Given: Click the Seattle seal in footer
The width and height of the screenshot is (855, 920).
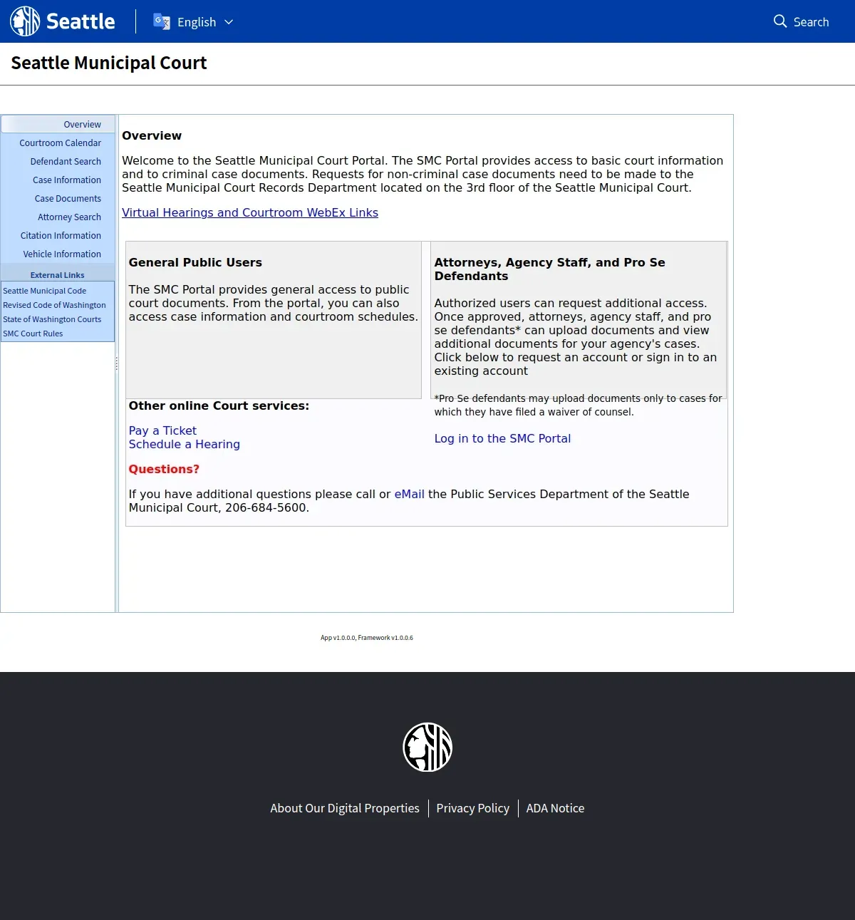Looking at the screenshot, I should (x=427, y=747).
